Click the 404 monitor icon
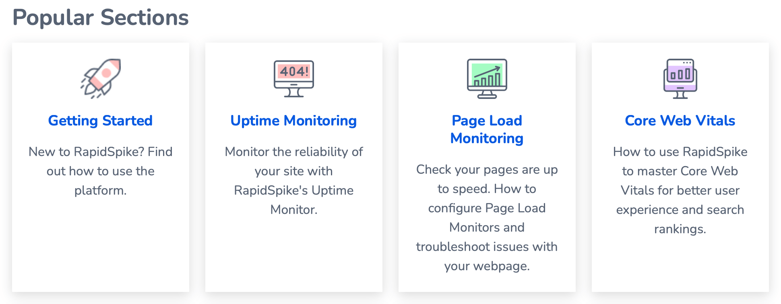This screenshot has height=304, width=781. 294,79
